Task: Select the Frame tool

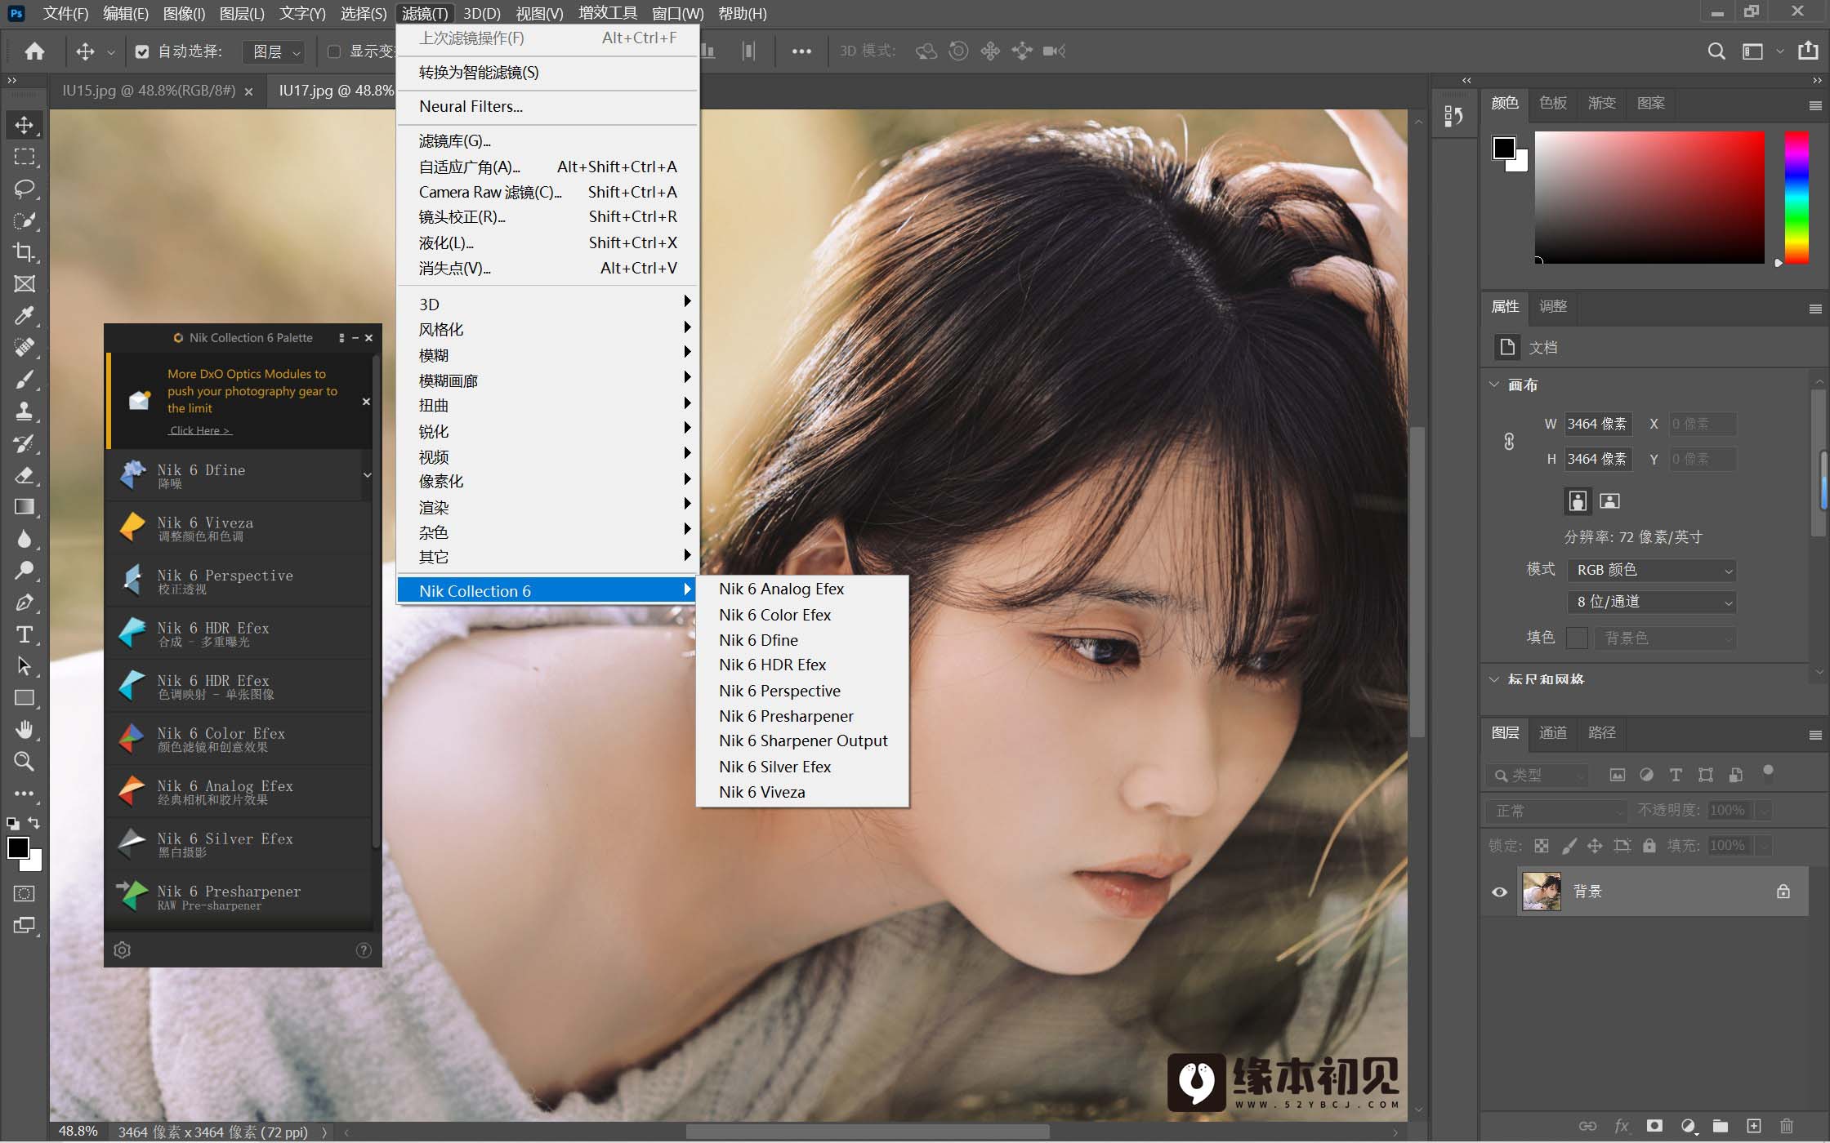Action: pos(25,284)
